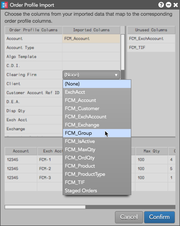Select FCM_Customer in the dropdown
Screen dimensions: 180x226
coord(97,108)
